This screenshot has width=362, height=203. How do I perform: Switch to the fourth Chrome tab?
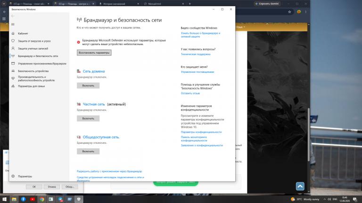coord(155,4)
